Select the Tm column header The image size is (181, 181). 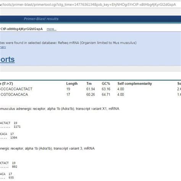click(89, 84)
